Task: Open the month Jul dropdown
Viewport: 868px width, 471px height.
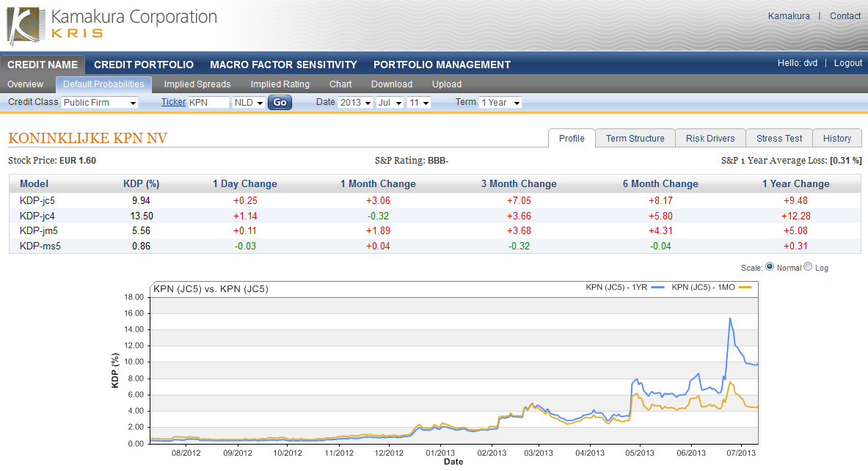Action: 389,103
